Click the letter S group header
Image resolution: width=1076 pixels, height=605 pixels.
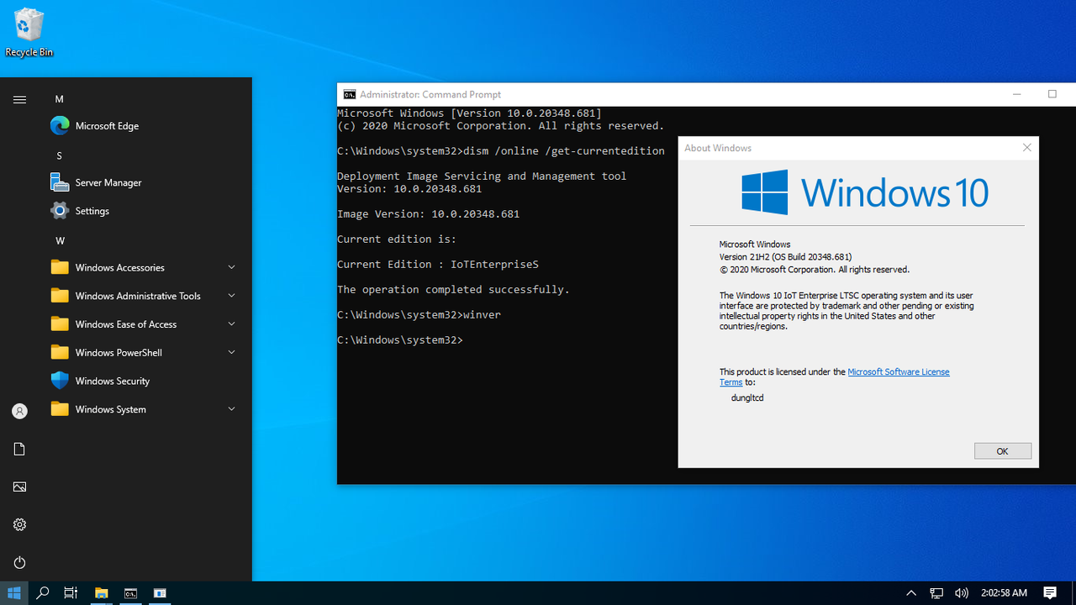[x=59, y=155]
